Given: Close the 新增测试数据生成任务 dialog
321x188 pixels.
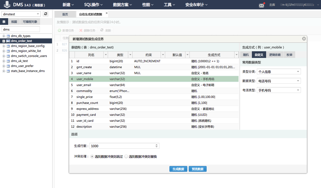Looking at the screenshot, I should [x=304, y=39].
